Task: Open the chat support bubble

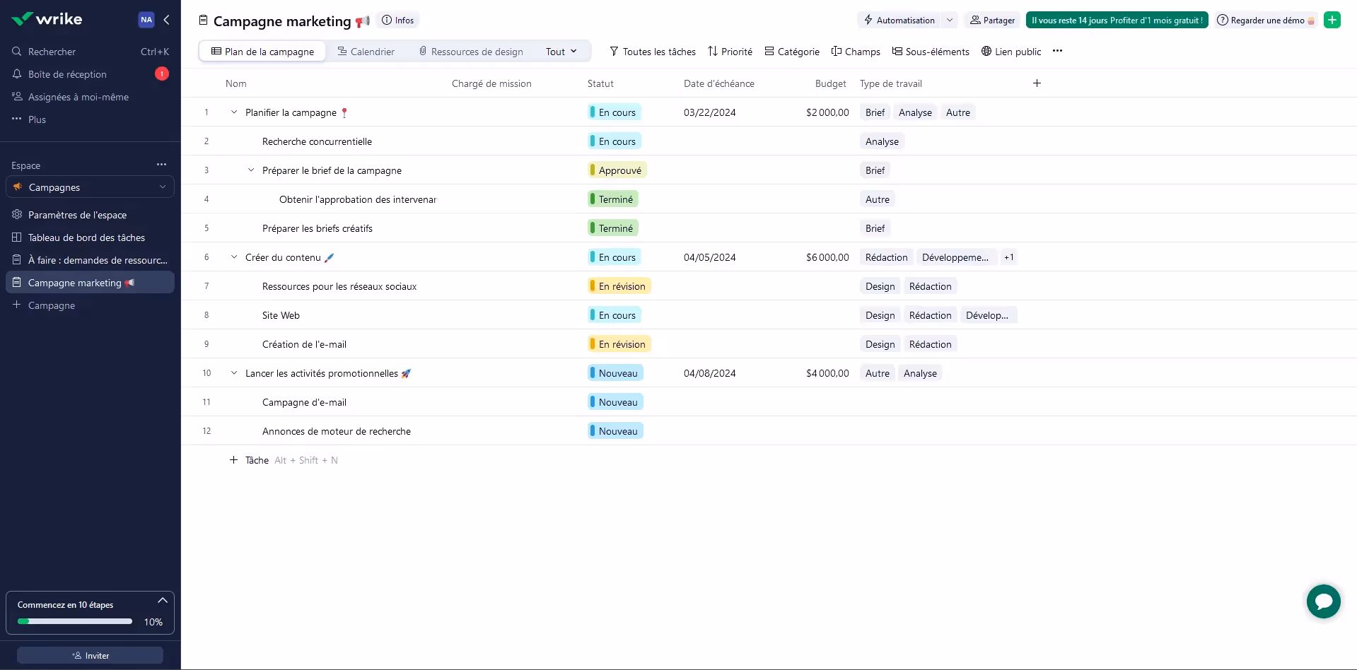Action: pos(1323,601)
